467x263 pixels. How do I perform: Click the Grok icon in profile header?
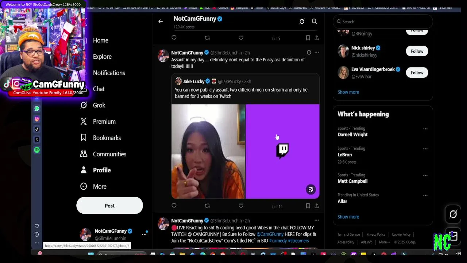[x=302, y=22]
